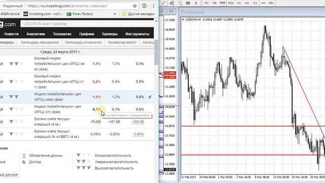325x183 pixels.
Task: Click the forecast value -147,0B
Action: click(x=114, y=122)
